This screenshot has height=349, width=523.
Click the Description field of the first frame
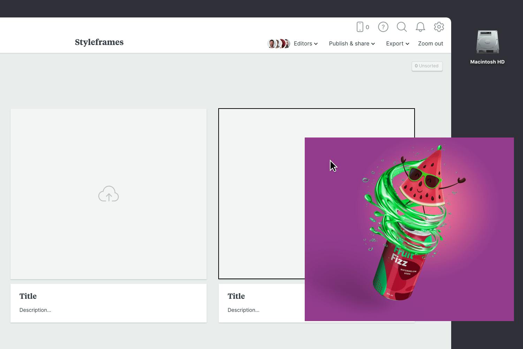pyautogui.click(x=35, y=310)
